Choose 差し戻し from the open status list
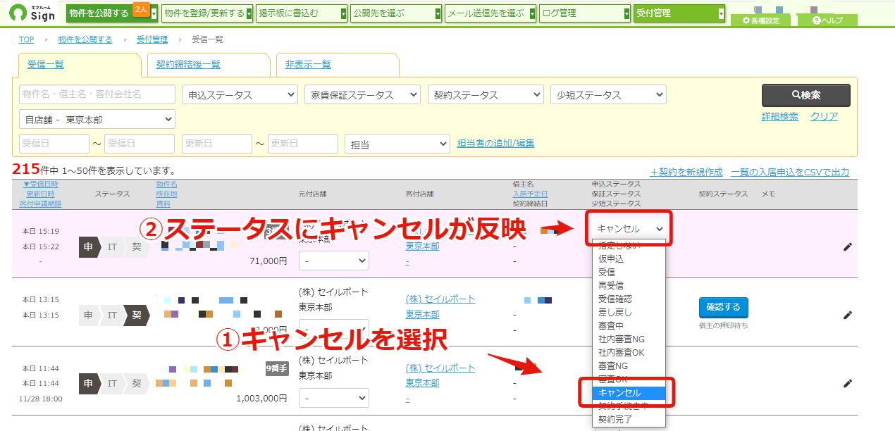The height and width of the screenshot is (431, 895). pos(628,312)
